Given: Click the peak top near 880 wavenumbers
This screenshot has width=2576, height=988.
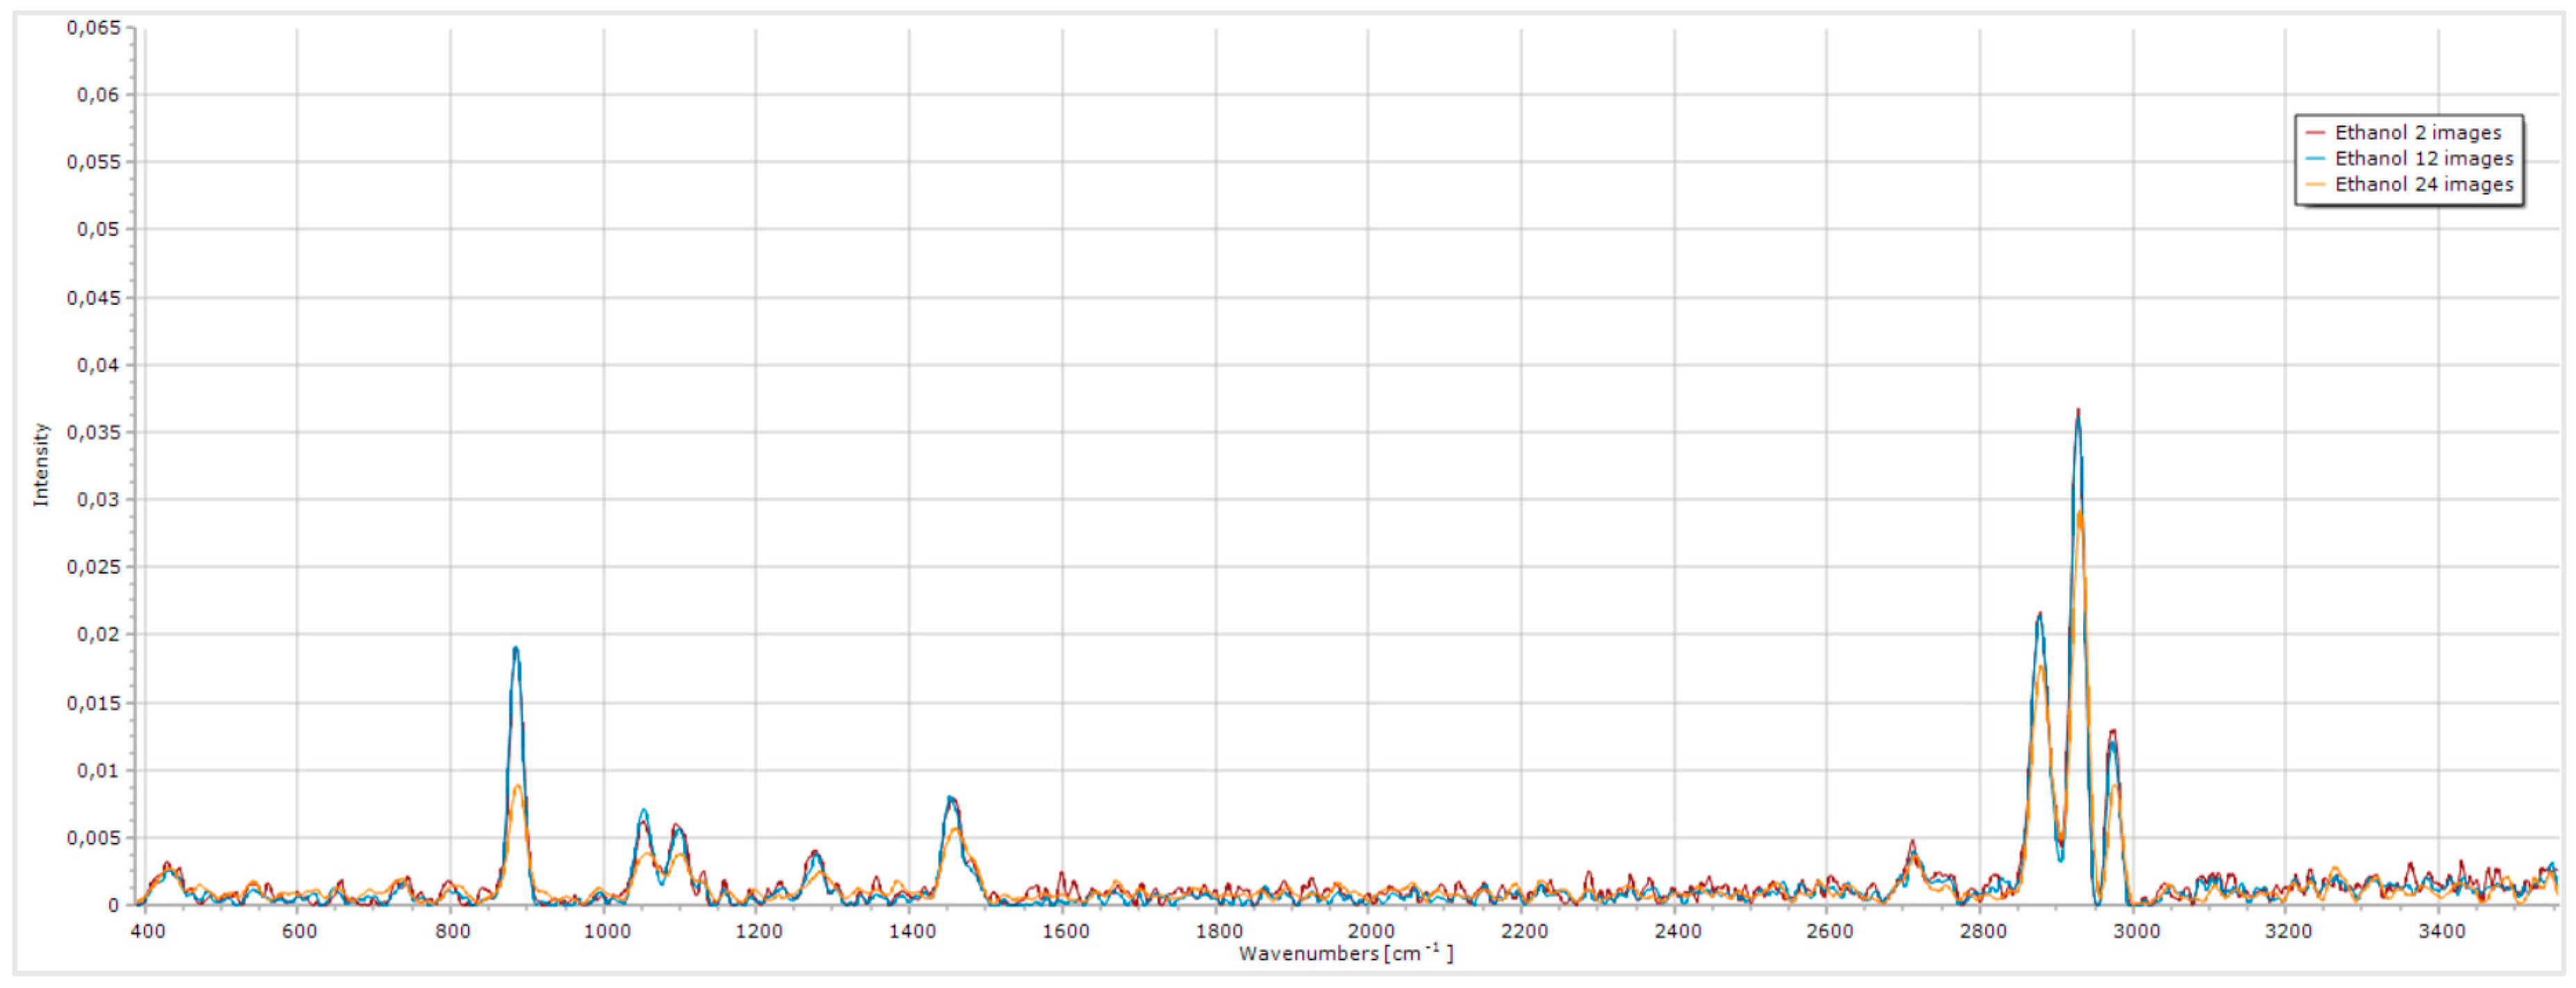Looking at the screenshot, I should click(516, 649).
